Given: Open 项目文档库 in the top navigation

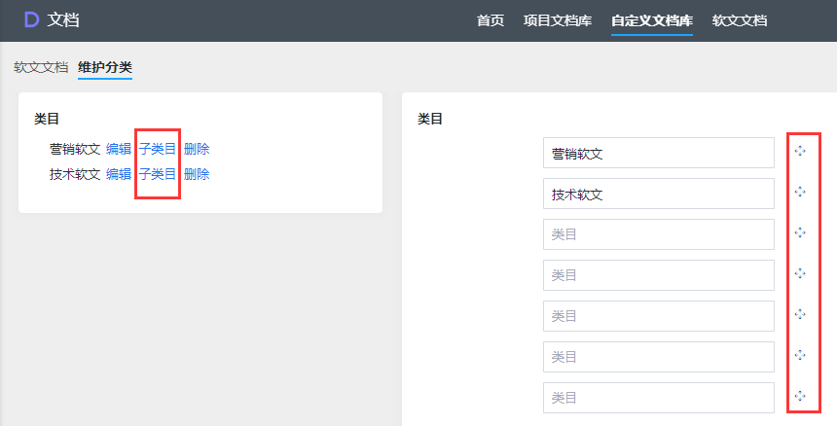Looking at the screenshot, I should pos(558,20).
